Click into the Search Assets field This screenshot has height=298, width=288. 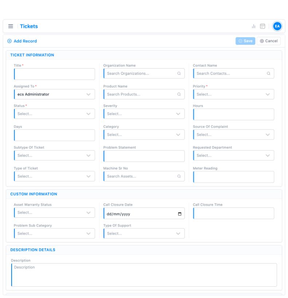click(144, 176)
